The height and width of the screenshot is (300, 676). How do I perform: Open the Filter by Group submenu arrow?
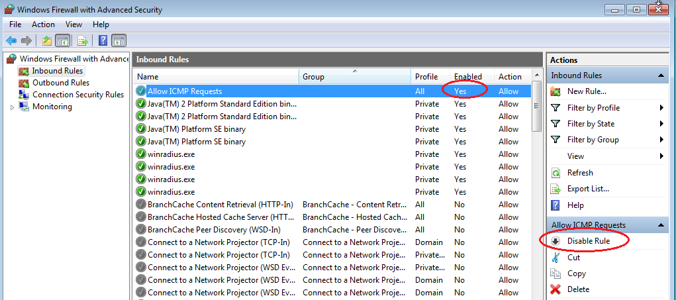[x=662, y=140]
